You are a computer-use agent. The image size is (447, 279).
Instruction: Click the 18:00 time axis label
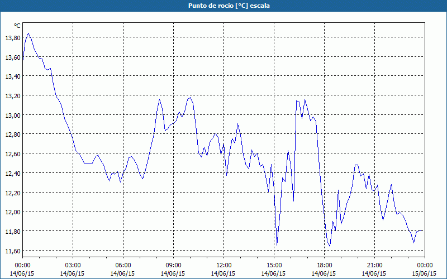(324, 266)
